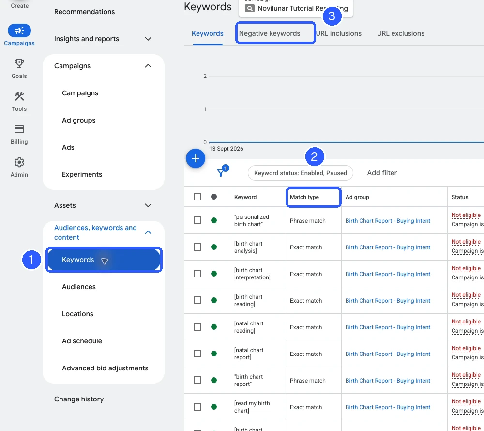Click green status dot for [birth chart interpretation]
484x431 pixels.
(214, 274)
